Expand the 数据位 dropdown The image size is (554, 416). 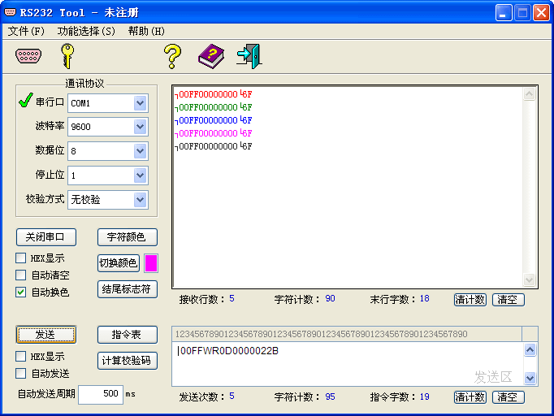(141, 151)
